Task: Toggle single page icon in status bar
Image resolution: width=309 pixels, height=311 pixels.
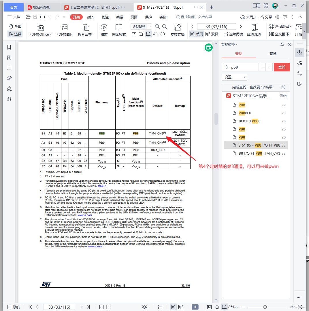Action: tap(173, 307)
